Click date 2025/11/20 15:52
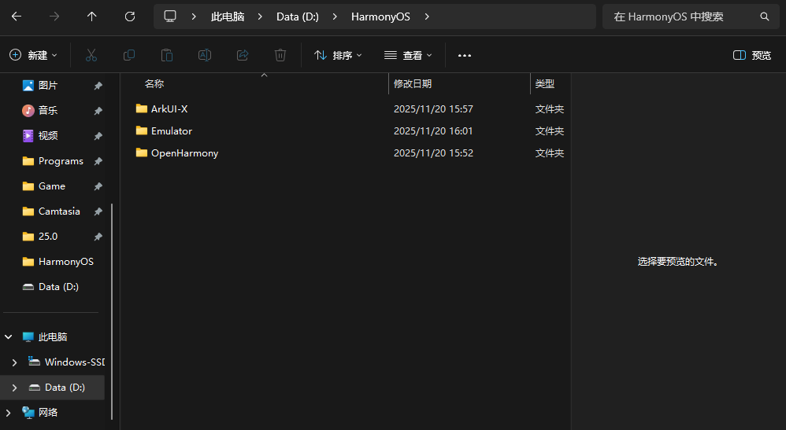 click(434, 153)
